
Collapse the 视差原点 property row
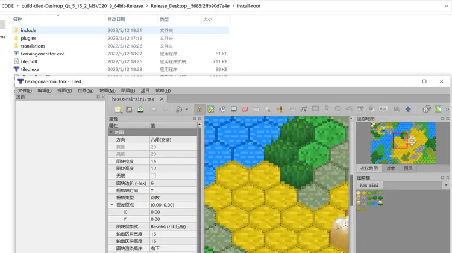tap(112, 205)
